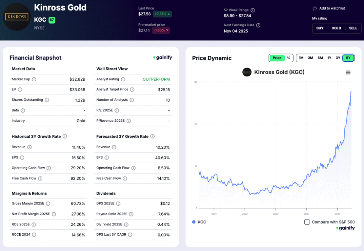Viewport: 364px width, 251px height.
Task: Click the BUY rating button
Action: 320,28
